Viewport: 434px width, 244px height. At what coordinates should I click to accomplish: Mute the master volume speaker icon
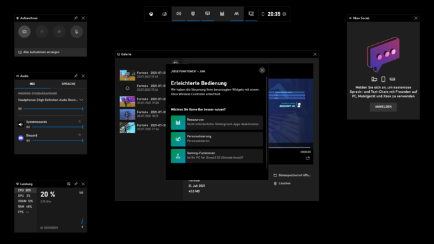20,109
